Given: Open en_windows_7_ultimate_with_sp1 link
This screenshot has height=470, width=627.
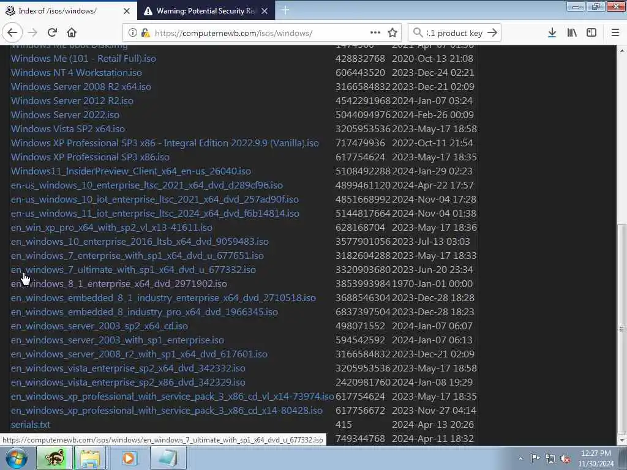Looking at the screenshot, I should tap(133, 270).
